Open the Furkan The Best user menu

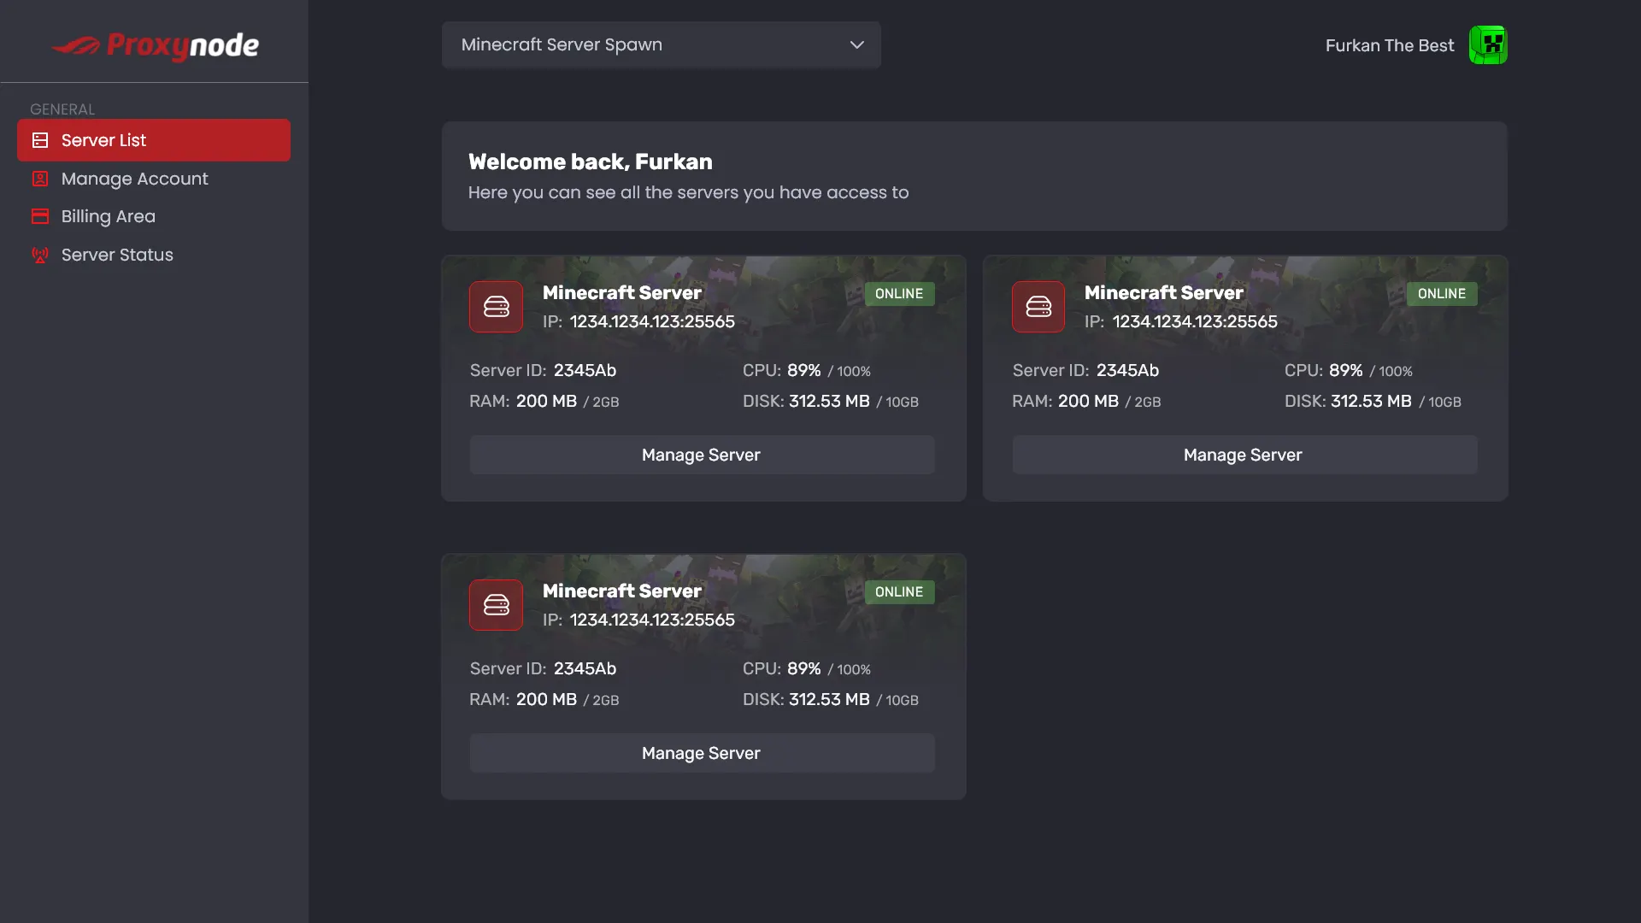point(1389,45)
